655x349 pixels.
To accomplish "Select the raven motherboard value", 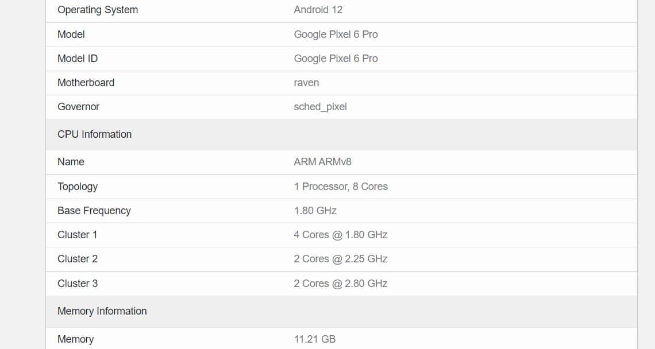I will pyautogui.click(x=306, y=83).
